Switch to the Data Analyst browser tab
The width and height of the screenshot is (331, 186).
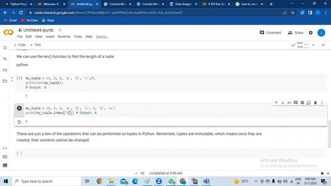click(x=183, y=4)
